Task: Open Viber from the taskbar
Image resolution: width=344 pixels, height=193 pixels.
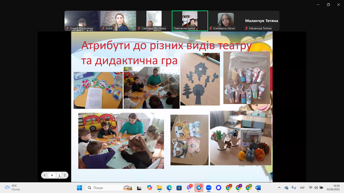Action: pos(189,188)
